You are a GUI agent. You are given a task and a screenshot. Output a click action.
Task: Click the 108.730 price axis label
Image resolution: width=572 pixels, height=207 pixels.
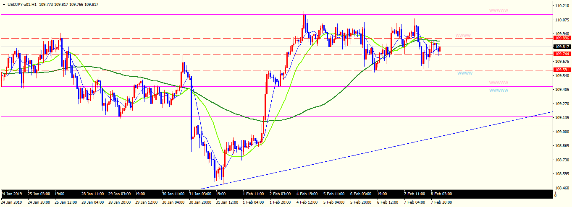562,160
